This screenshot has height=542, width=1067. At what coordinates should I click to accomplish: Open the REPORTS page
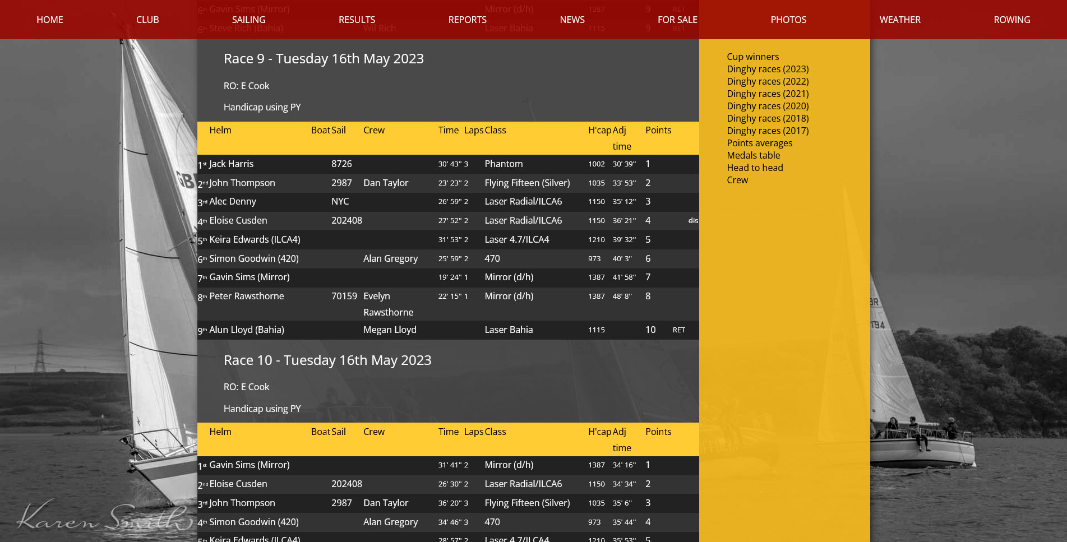pos(467,20)
